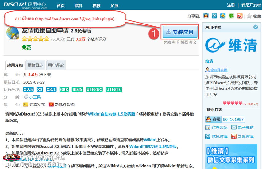
Task: Click the X3.1 version badge
Action: (x=51, y=90)
